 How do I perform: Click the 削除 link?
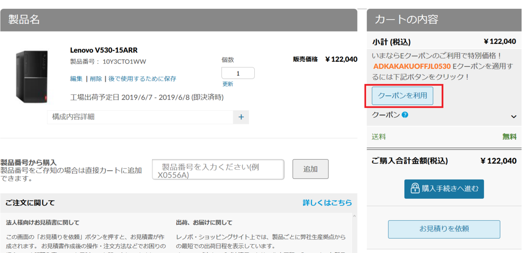tap(96, 79)
